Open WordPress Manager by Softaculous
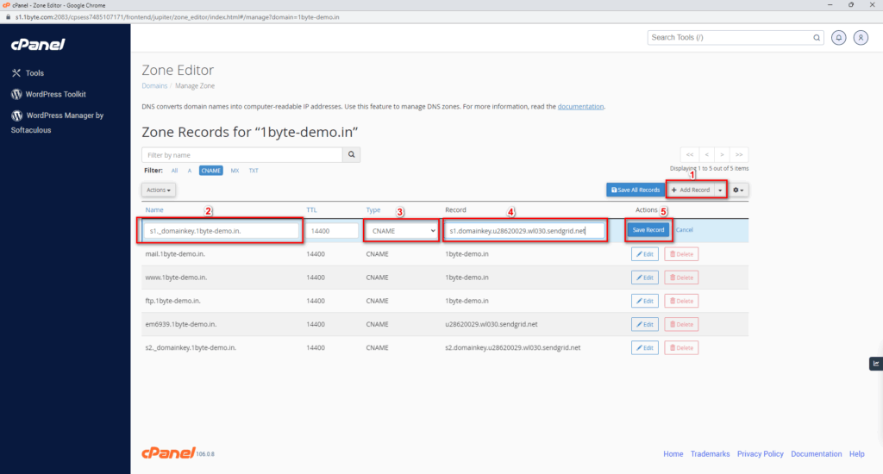Viewport: 883px width, 474px height. (x=58, y=122)
